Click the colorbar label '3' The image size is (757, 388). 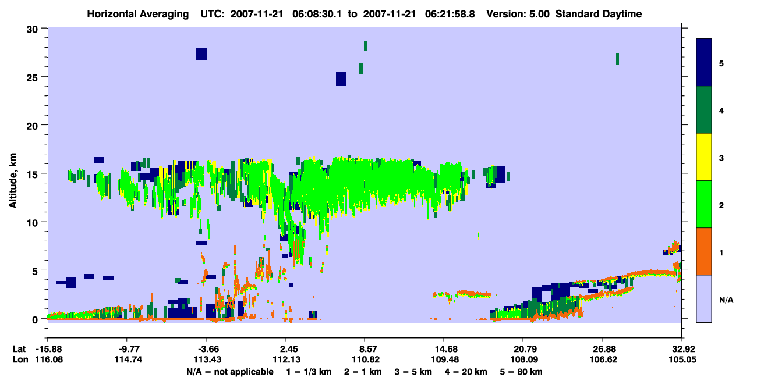click(x=721, y=158)
